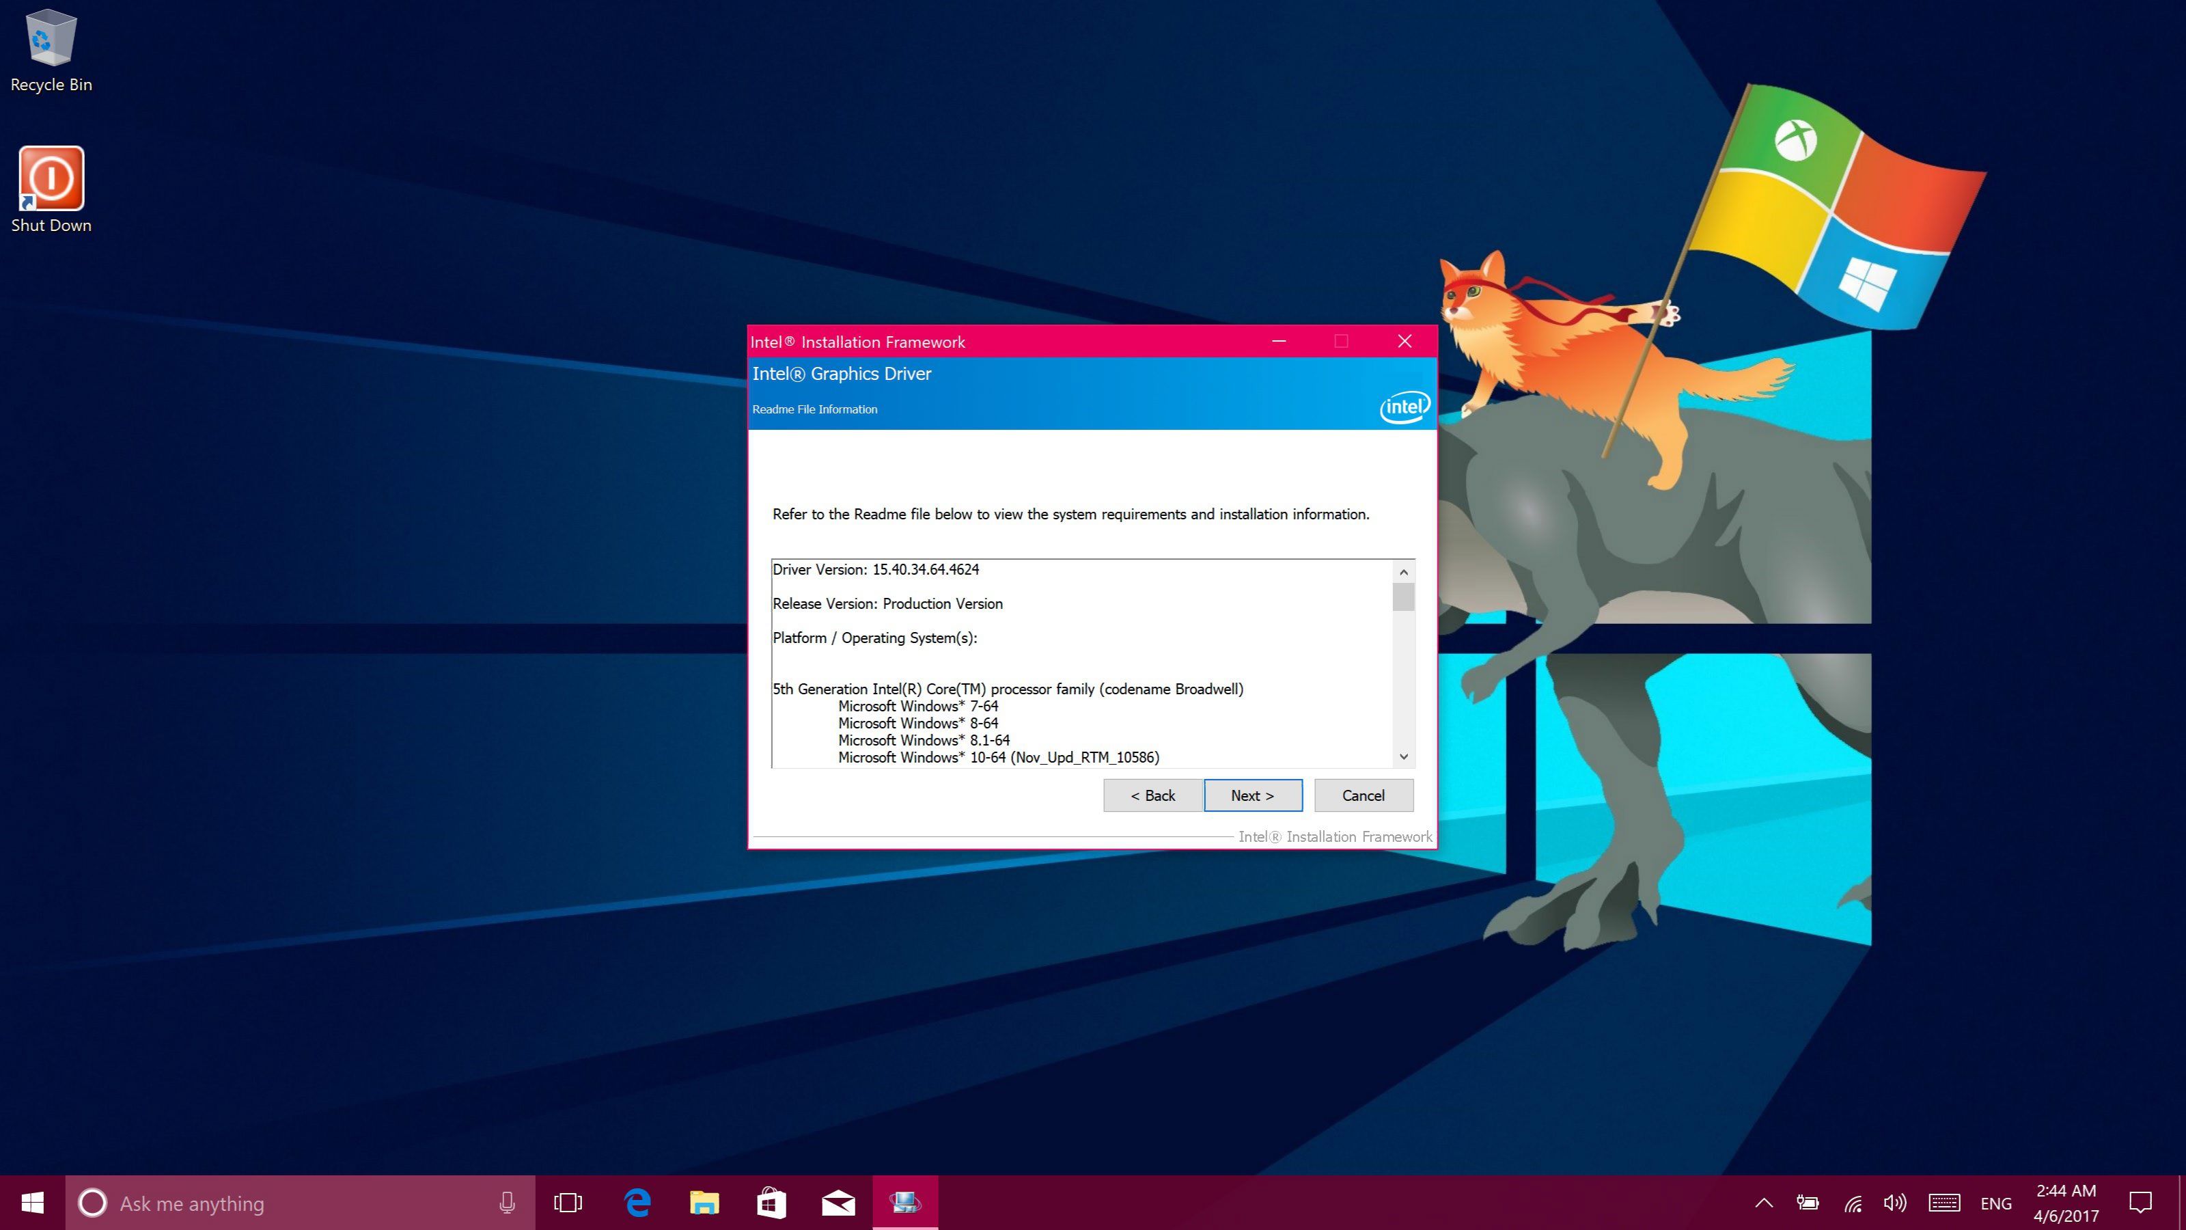Click the readme scrollbar down arrow
The width and height of the screenshot is (2186, 1230).
tap(1404, 756)
